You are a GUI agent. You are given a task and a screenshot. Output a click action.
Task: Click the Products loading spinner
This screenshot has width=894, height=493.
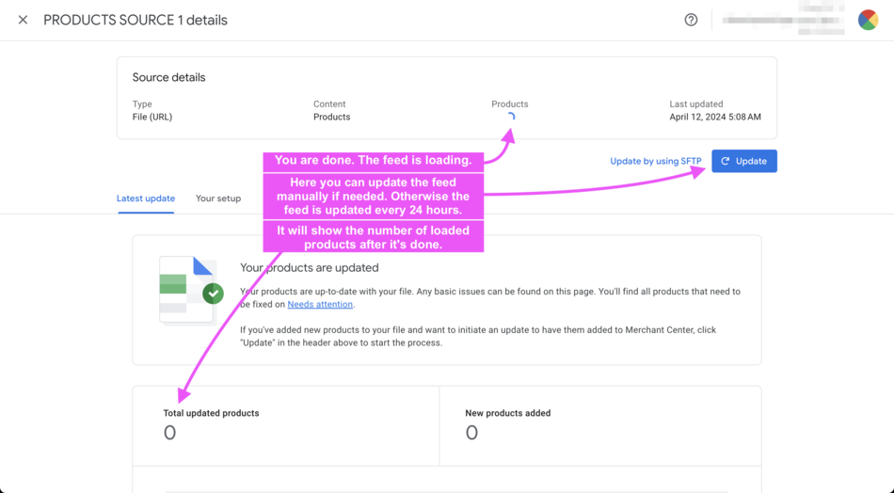tap(510, 118)
